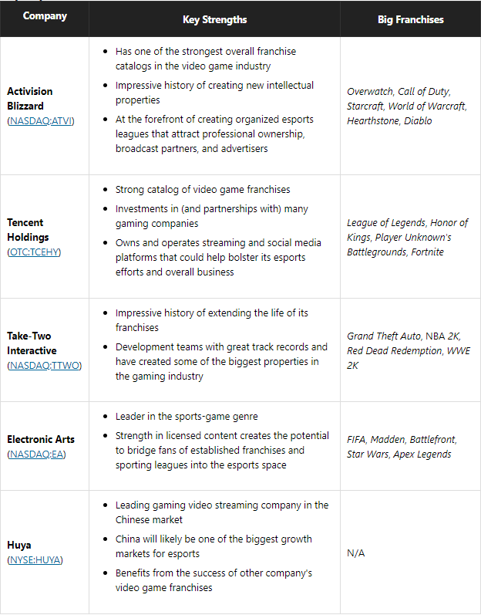Open the NASDAQ:ATVI ticker link
481x615 pixels.
41,121
